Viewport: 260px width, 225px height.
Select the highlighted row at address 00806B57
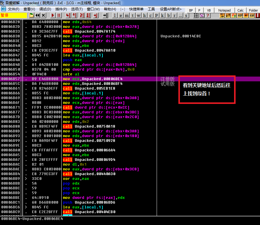pyautogui.click(x=78, y=79)
